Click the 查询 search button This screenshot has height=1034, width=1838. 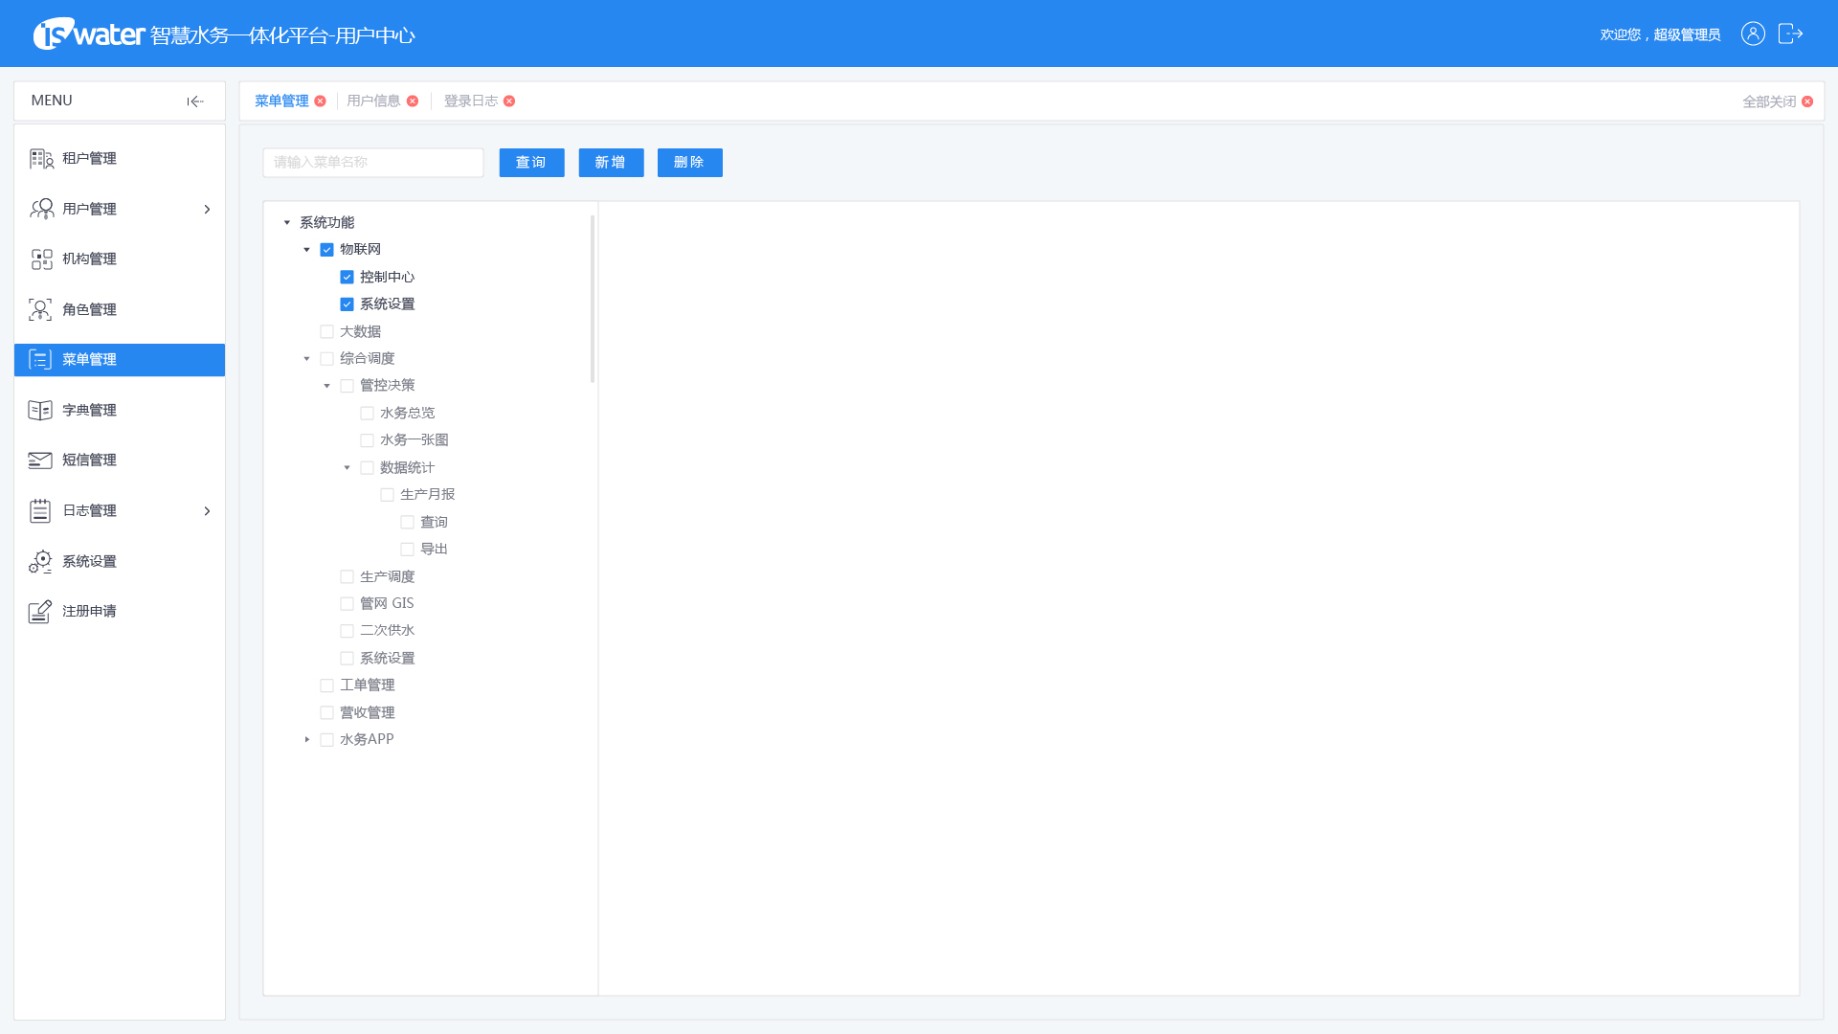(531, 163)
